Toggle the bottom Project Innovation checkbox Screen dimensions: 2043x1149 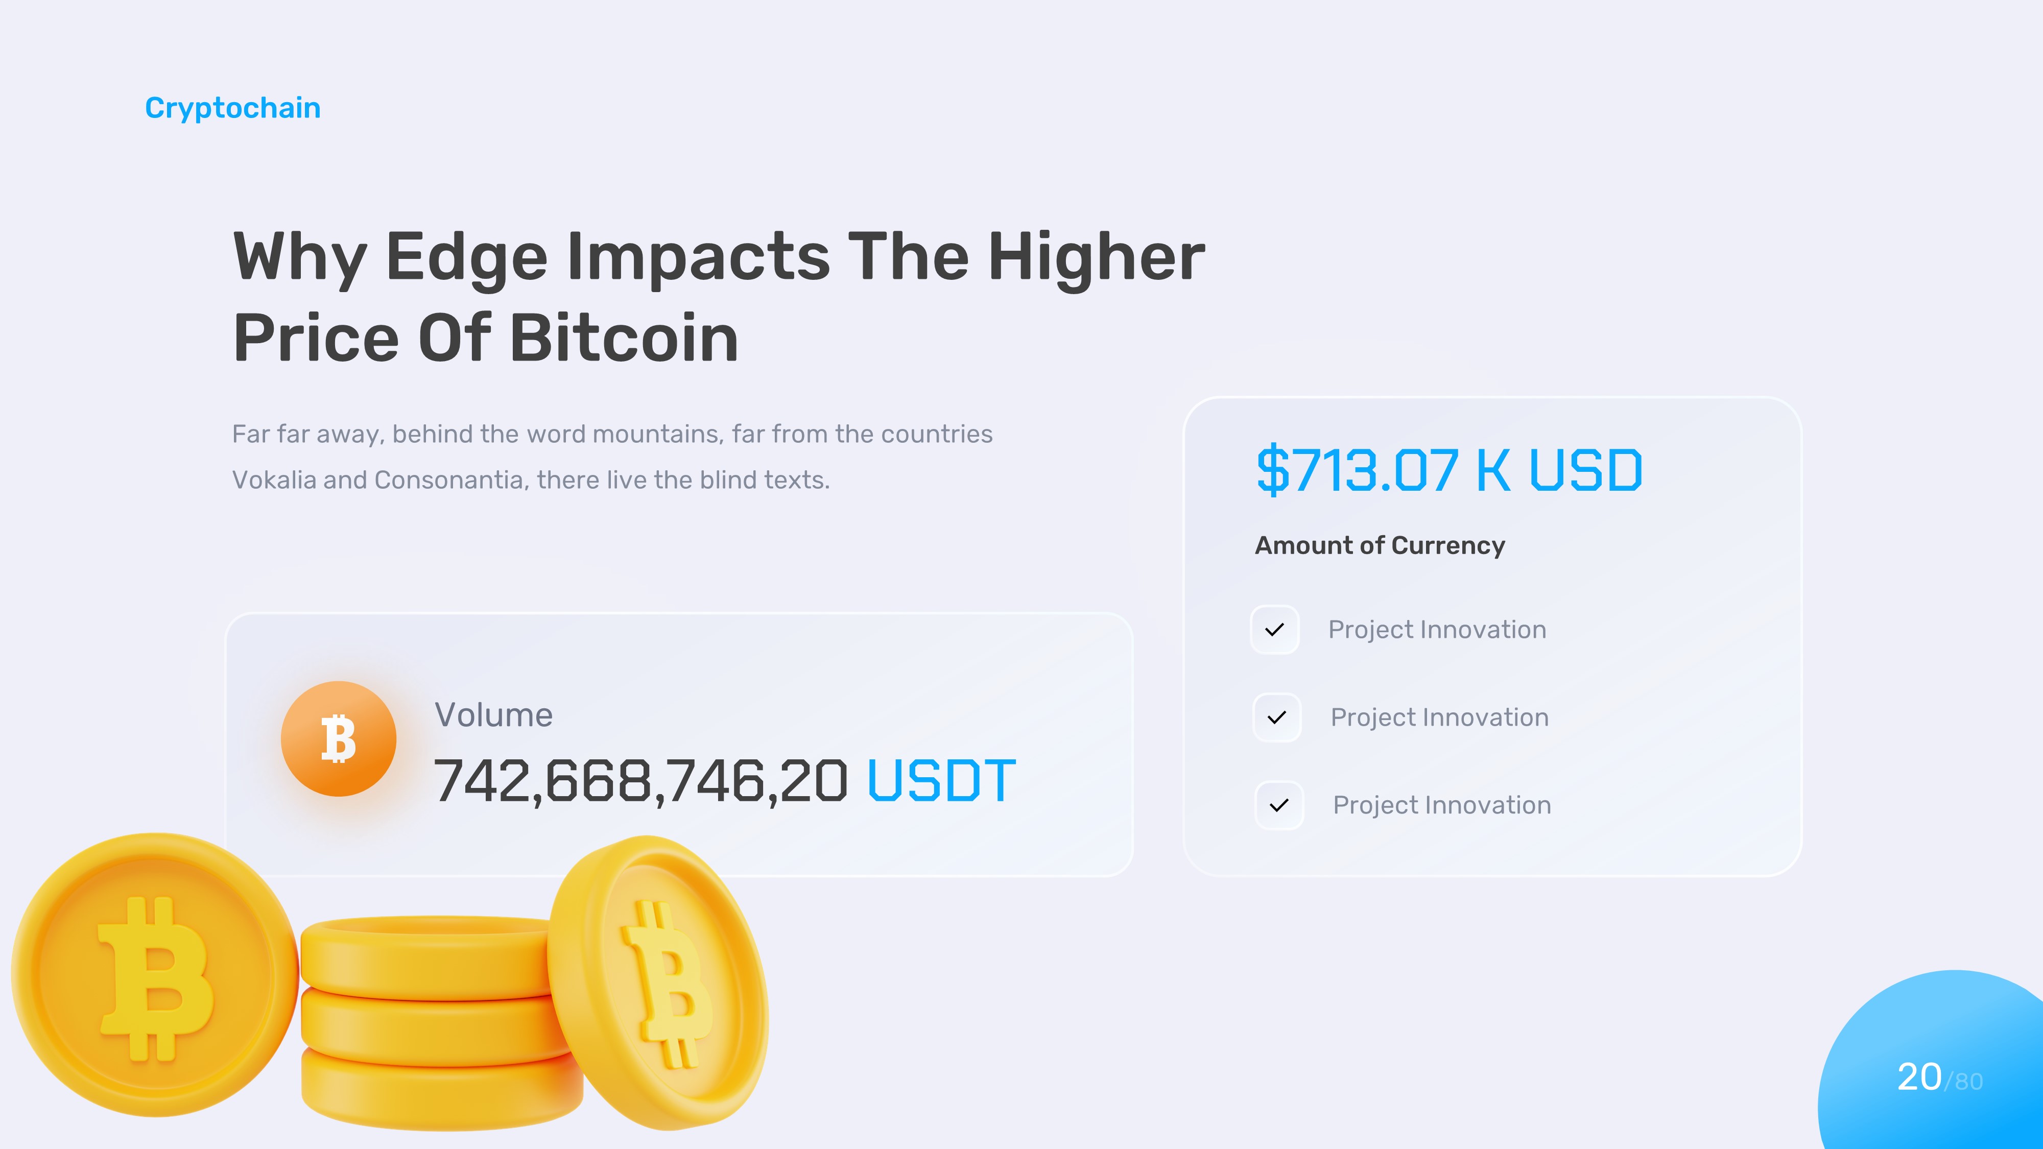tap(1279, 806)
